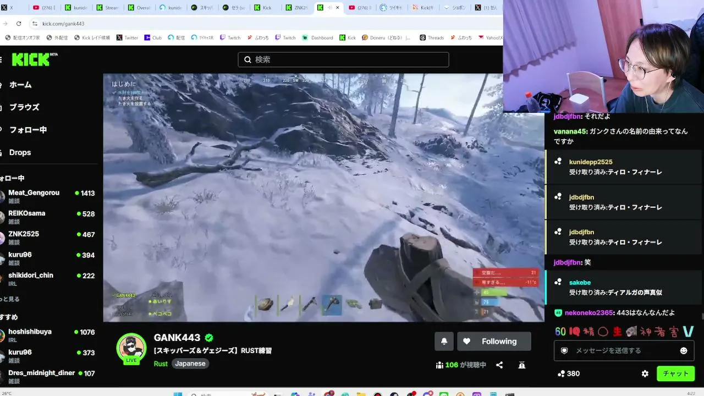
Task: Click the report siren icon
Action: point(522,365)
